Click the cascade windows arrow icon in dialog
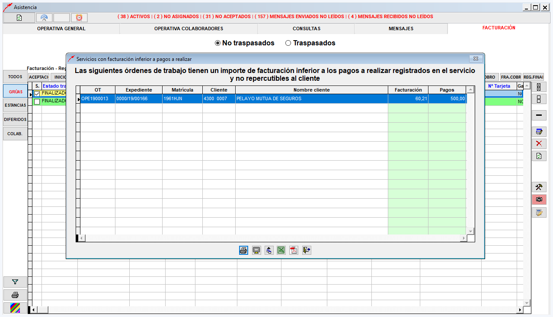This screenshot has height=317, width=553. pos(269,250)
